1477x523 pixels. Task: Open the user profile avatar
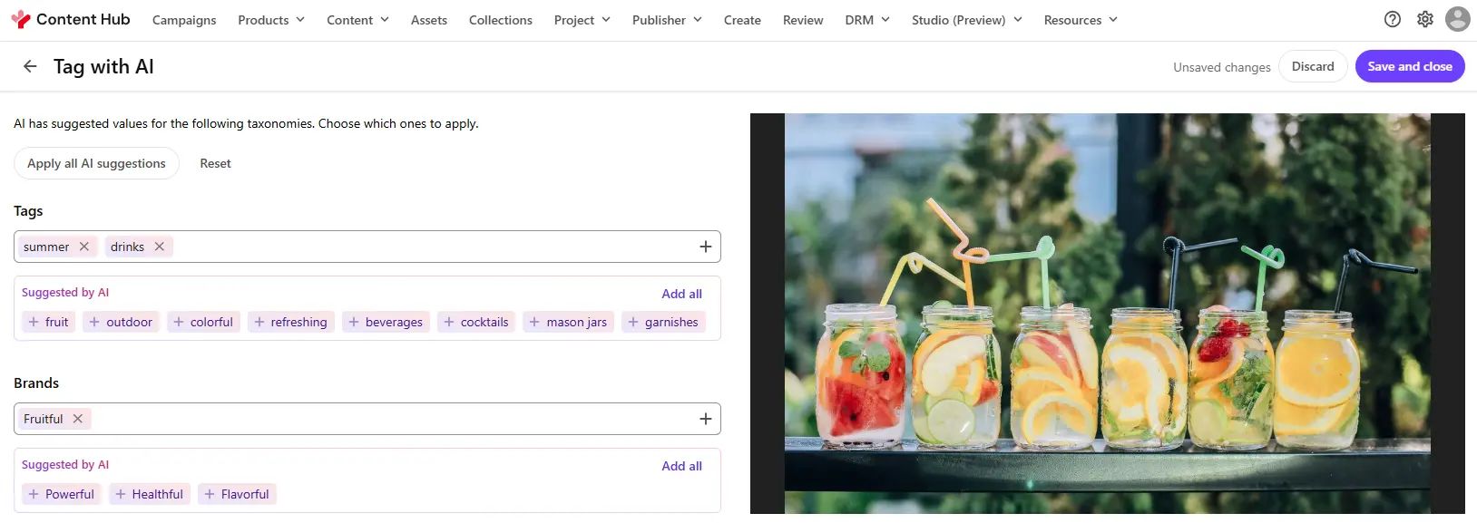point(1457,19)
